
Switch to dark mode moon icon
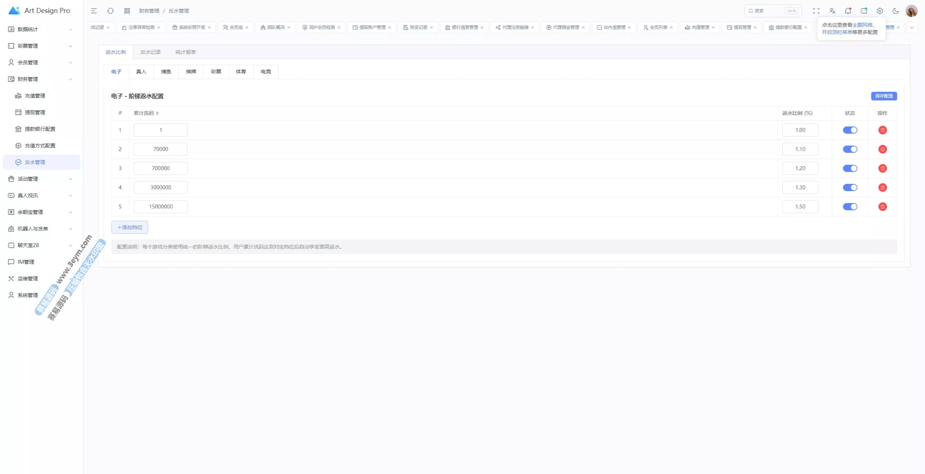895,11
